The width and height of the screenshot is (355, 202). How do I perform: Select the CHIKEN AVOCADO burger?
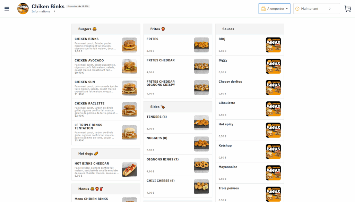click(106, 66)
